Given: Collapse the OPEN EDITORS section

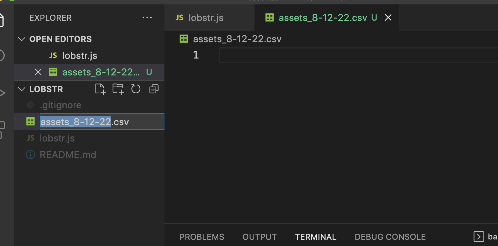Looking at the screenshot, I should point(22,39).
